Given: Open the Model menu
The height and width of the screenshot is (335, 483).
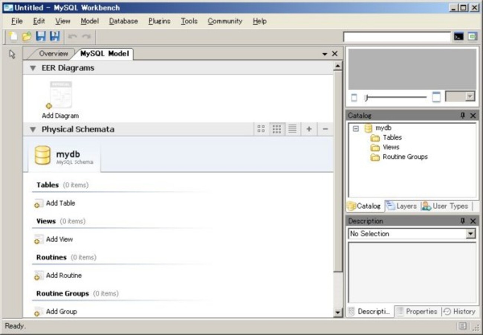Looking at the screenshot, I should pos(90,21).
